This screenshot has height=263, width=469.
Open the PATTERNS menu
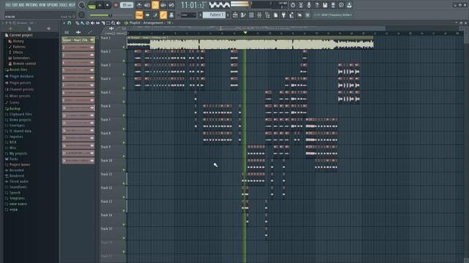(x=32, y=5)
